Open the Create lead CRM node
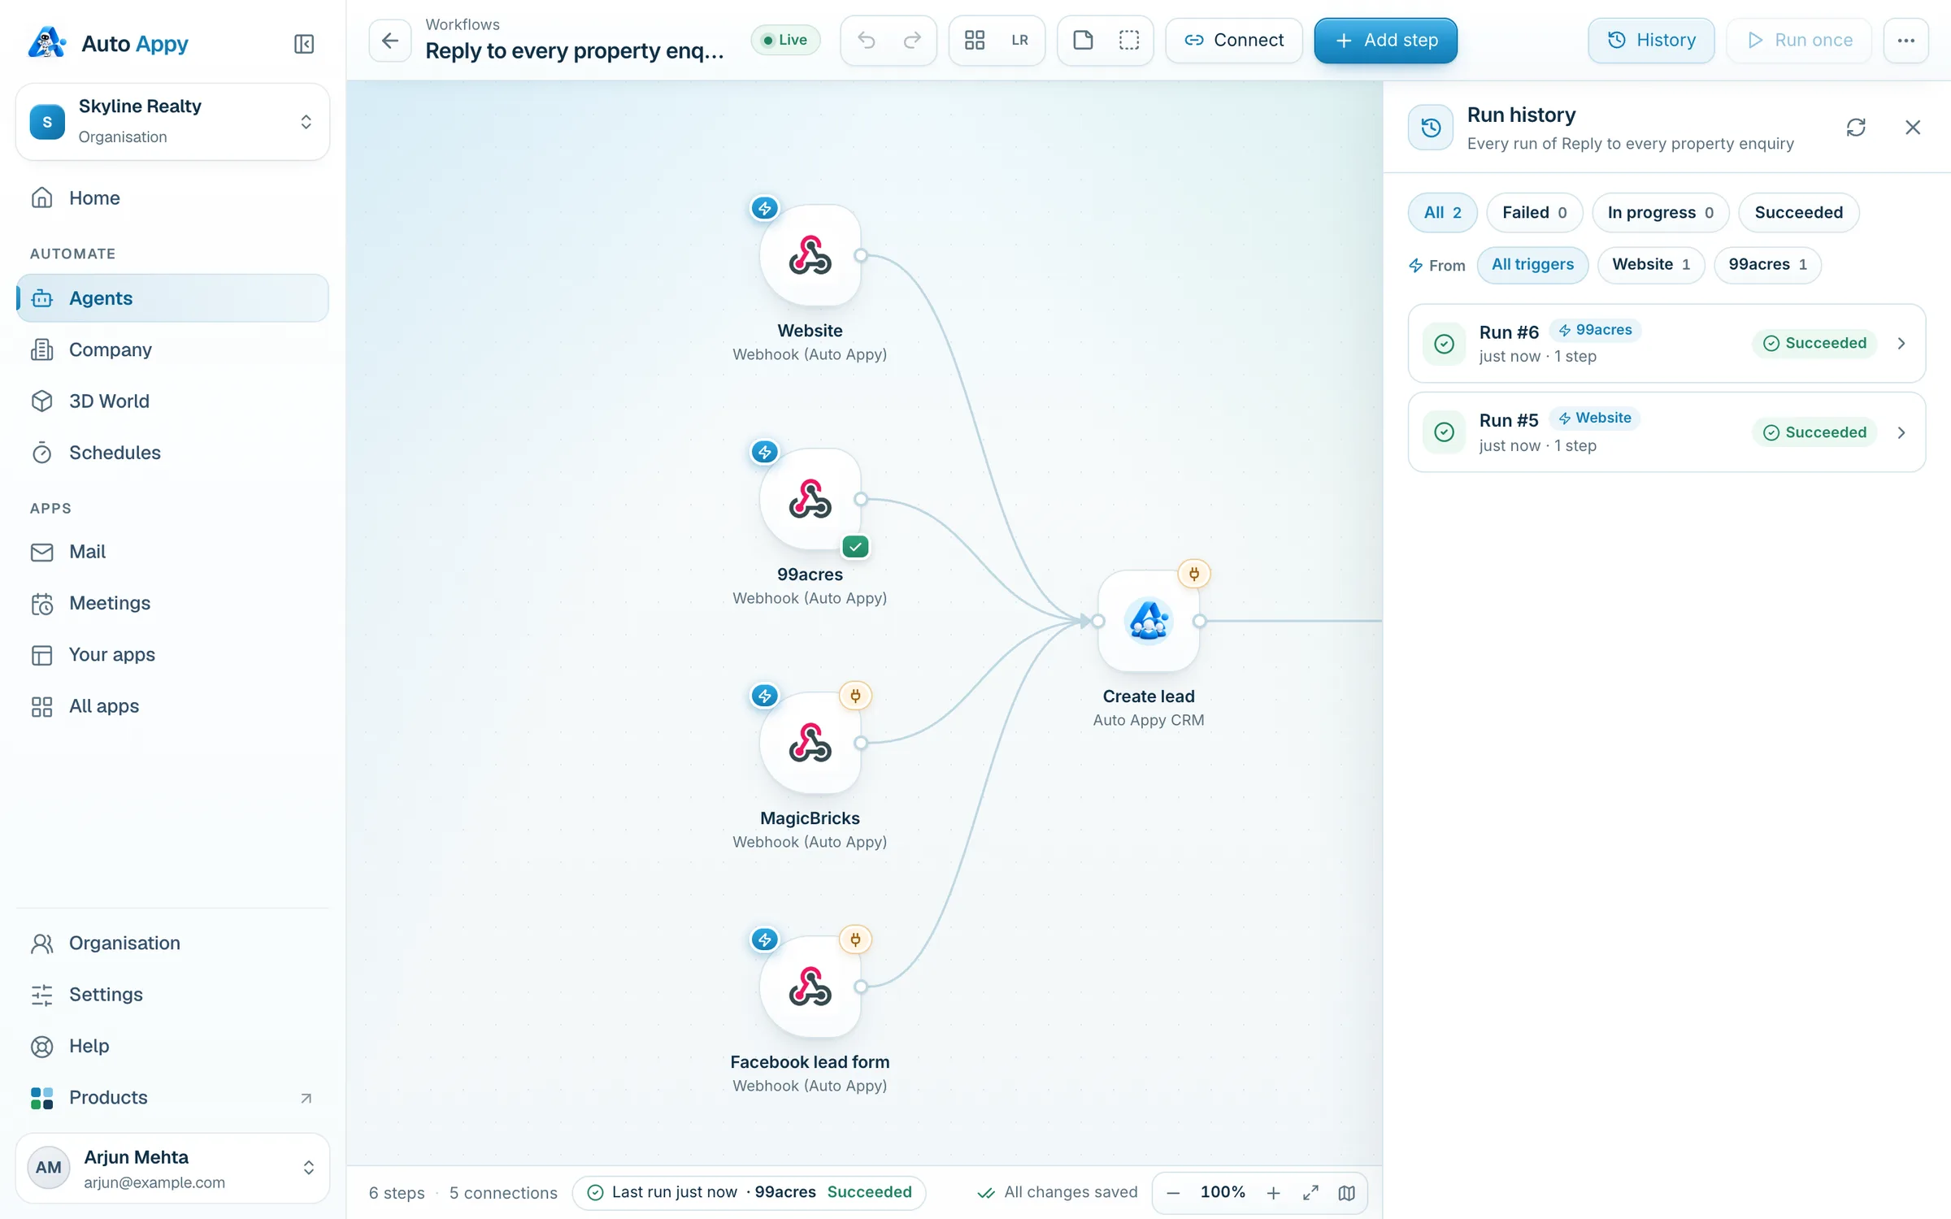This screenshot has width=1951, height=1219. 1149,621
